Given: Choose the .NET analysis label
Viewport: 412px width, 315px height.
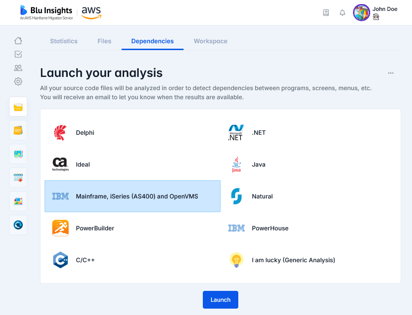Looking at the screenshot, I should (259, 132).
